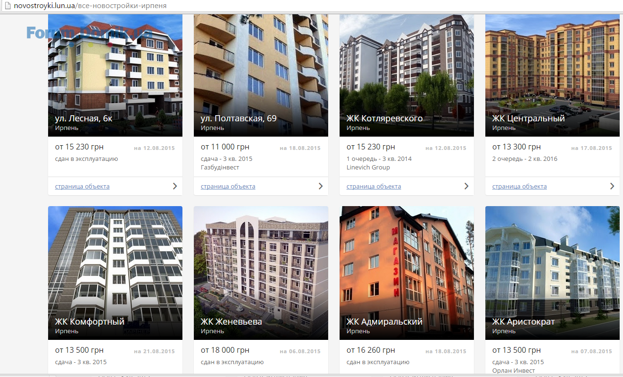Open arrow chevron on ЖК Котляревского card
The width and height of the screenshot is (623, 377).
tap(467, 186)
